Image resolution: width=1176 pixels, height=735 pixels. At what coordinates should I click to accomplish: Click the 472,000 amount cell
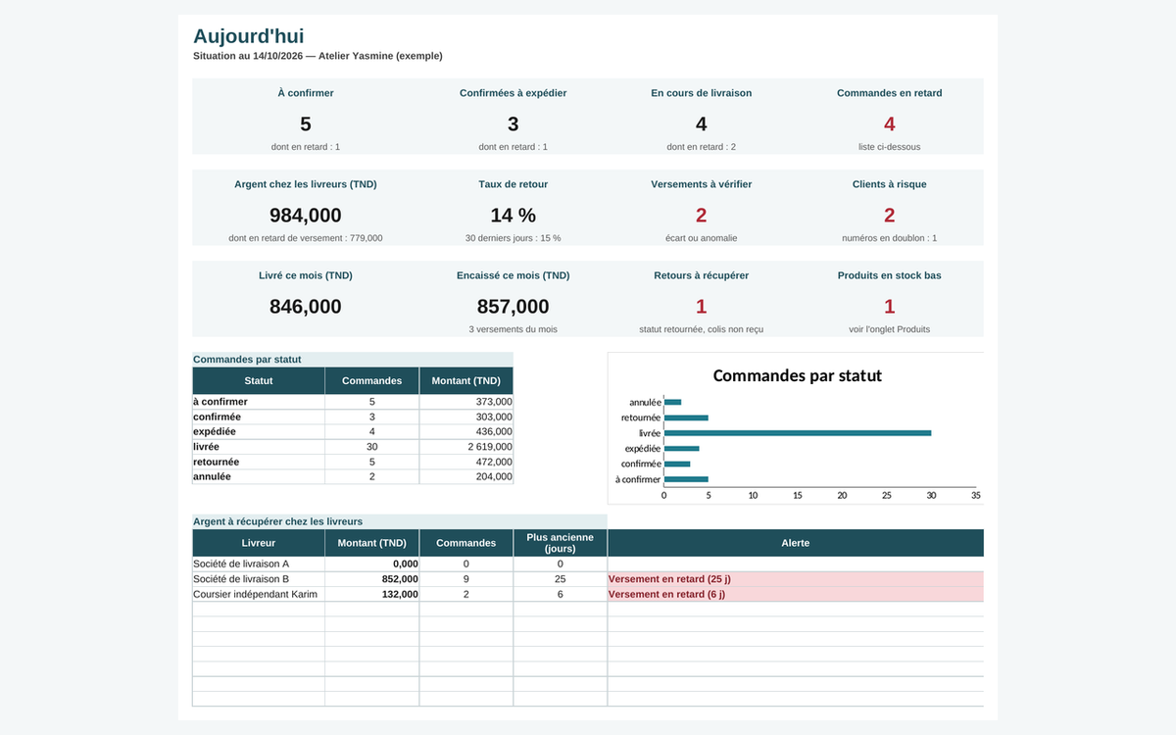[466, 462]
